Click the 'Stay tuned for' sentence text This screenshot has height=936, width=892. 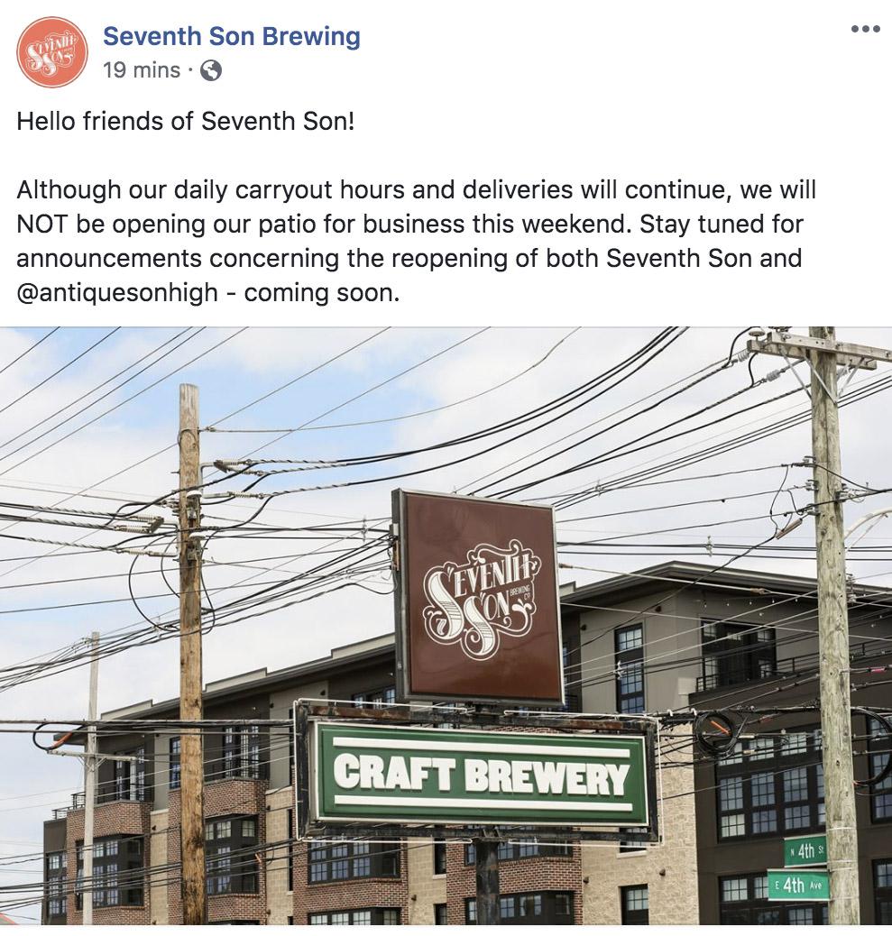click(722, 225)
